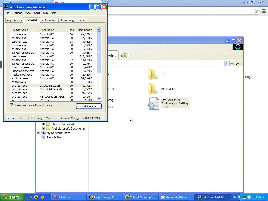
Task: Click the EN language indicator
Action: click(x=234, y=197)
